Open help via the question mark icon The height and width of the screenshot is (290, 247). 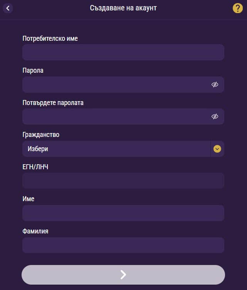(237, 8)
